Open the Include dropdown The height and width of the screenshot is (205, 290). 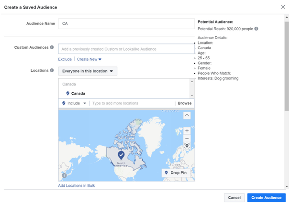click(74, 103)
